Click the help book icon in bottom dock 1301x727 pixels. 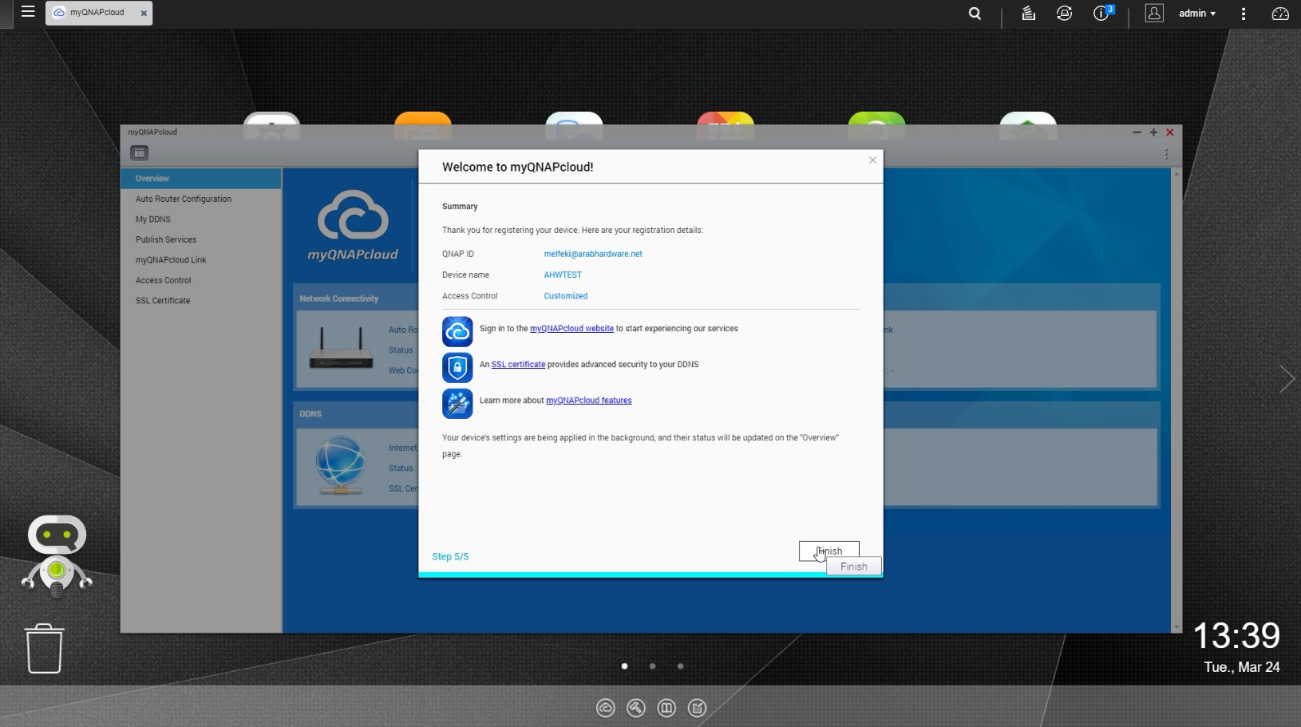pos(666,708)
